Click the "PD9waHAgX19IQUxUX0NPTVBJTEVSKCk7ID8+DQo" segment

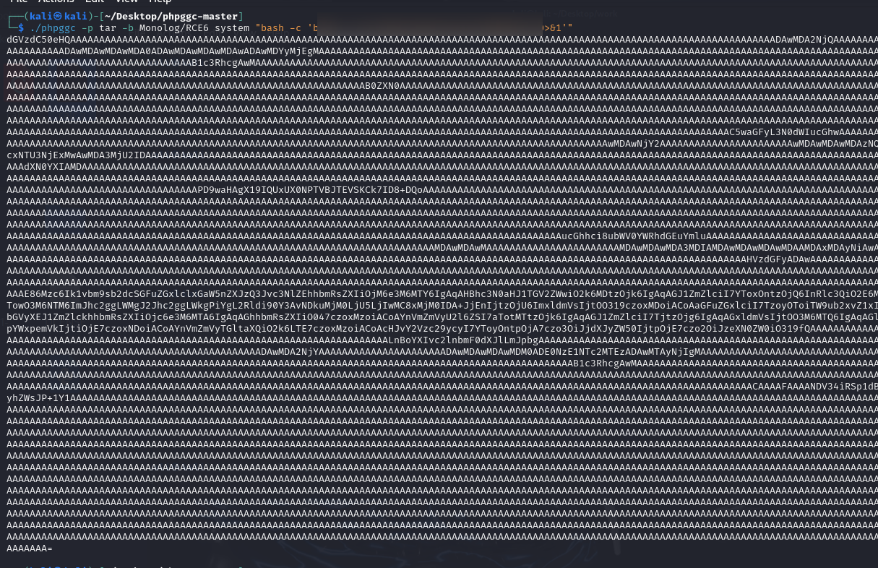point(310,189)
